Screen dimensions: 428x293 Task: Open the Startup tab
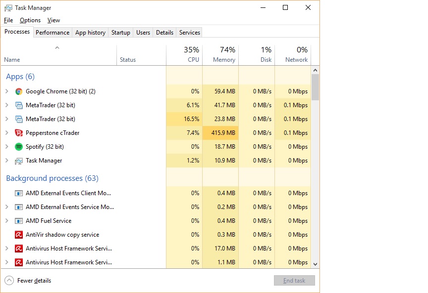(x=121, y=33)
